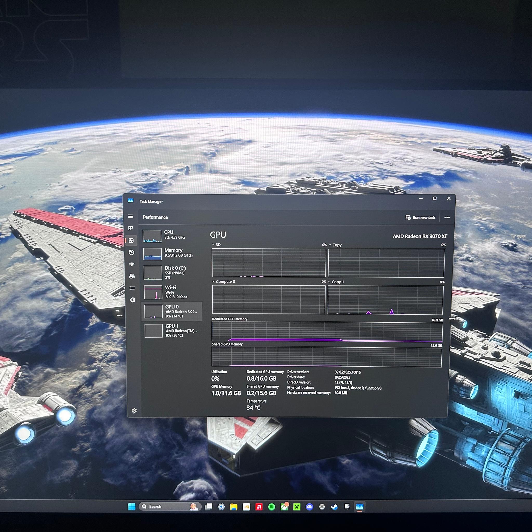This screenshot has height=532, width=532.
Task: Open the Startup apps page icon
Action: pyautogui.click(x=132, y=264)
